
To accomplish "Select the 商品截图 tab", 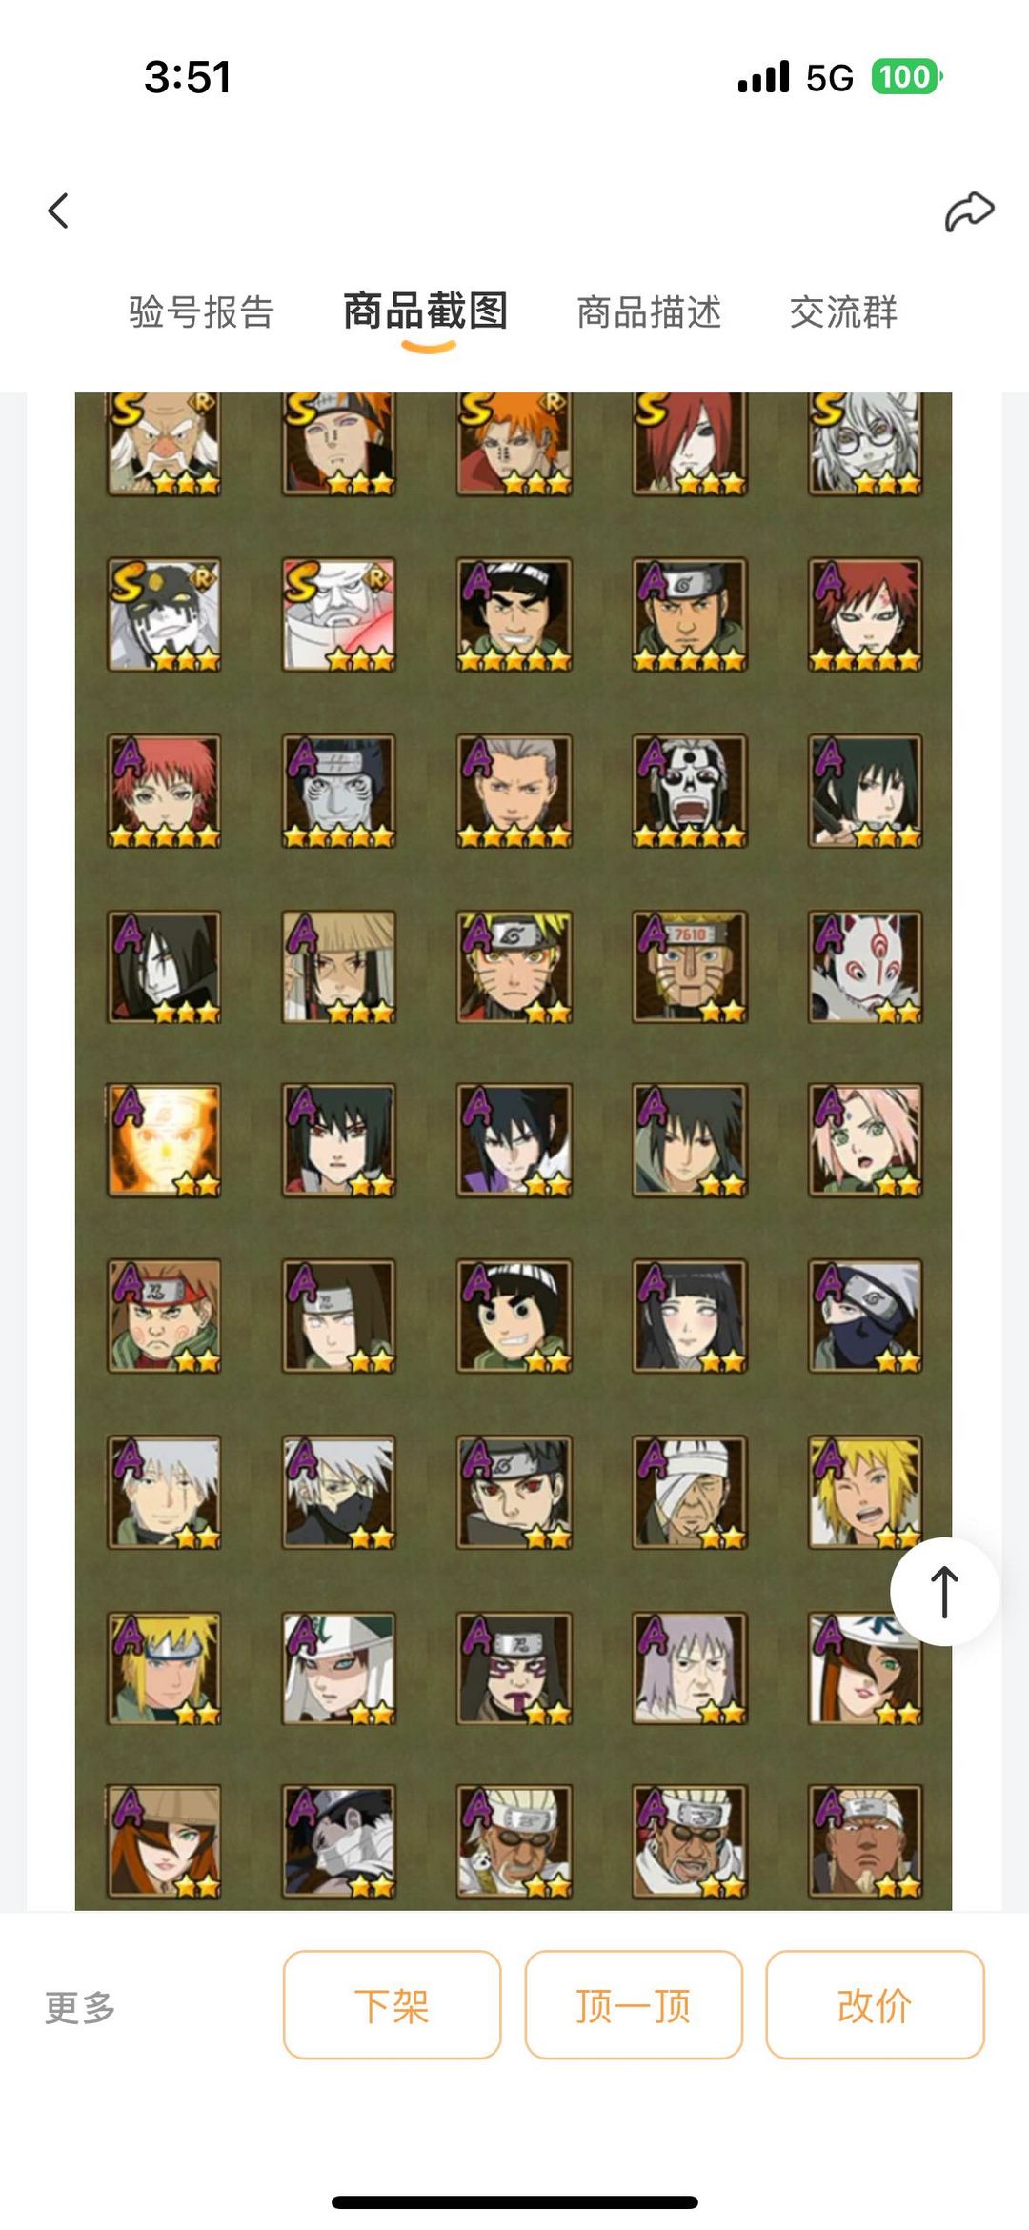I will click(x=426, y=311).
